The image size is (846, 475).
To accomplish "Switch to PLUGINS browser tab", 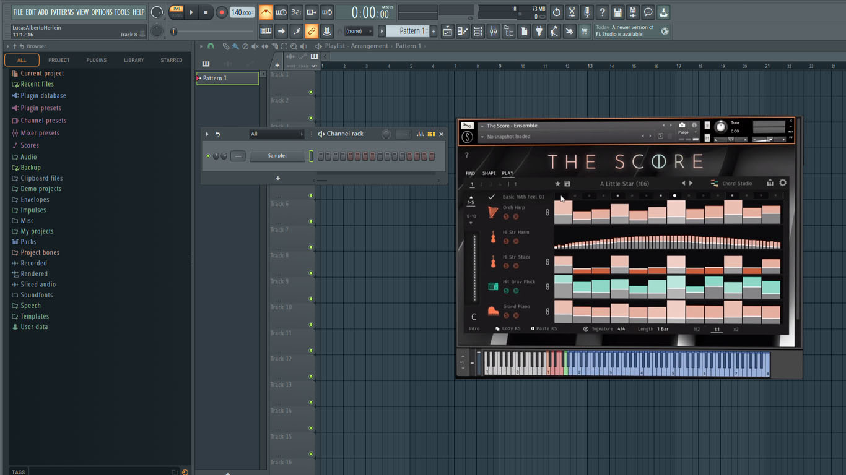I will tap(97, 60).
